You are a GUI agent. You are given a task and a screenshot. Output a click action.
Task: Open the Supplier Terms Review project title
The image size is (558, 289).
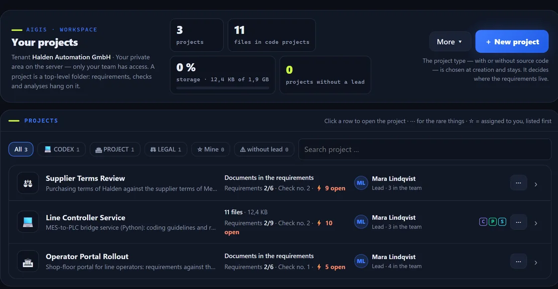[x=85, y=178]
